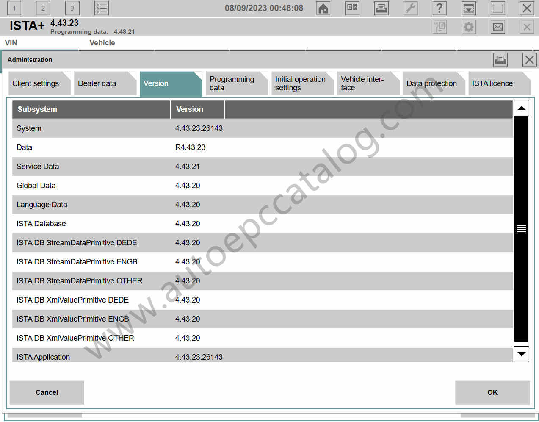
Task: Click the dropdown panel icon in top bar
Action: pyautogui.click(x=469, y=8)
